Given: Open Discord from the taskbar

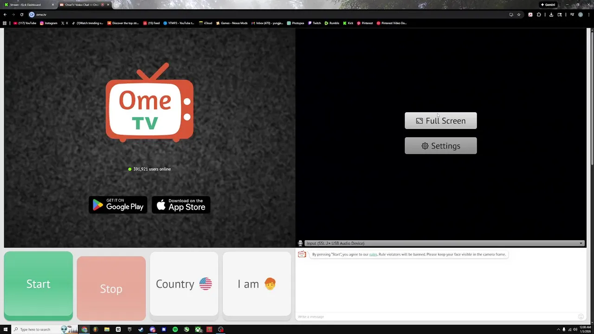Looking at the screenshot, I should (152, 329).
